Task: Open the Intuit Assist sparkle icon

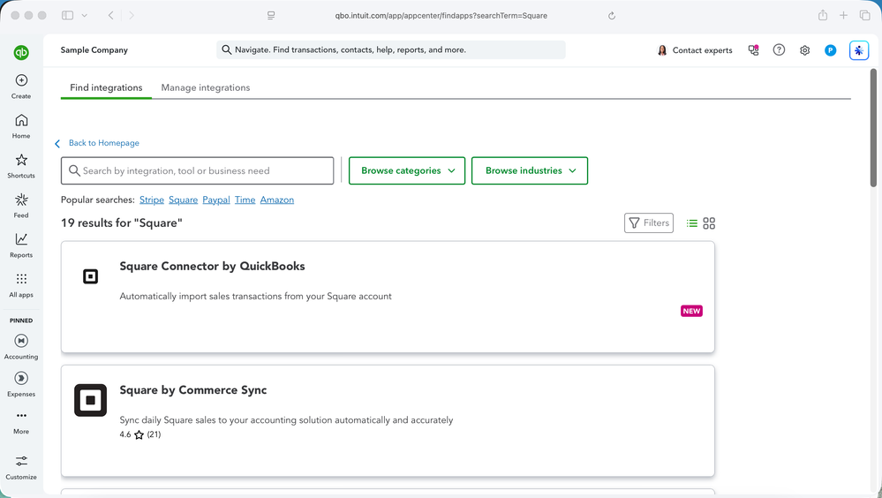Action: [x=859, y=50]
